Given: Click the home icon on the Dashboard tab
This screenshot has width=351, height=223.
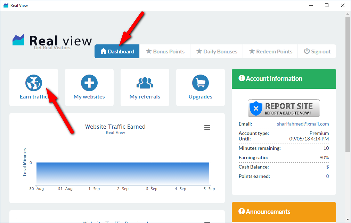Looking at the screenshot, I should (103, 51).
